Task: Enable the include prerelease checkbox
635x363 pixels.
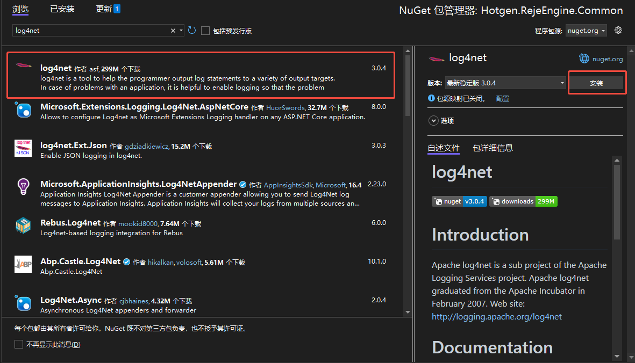Action: (x=205, y=31)
